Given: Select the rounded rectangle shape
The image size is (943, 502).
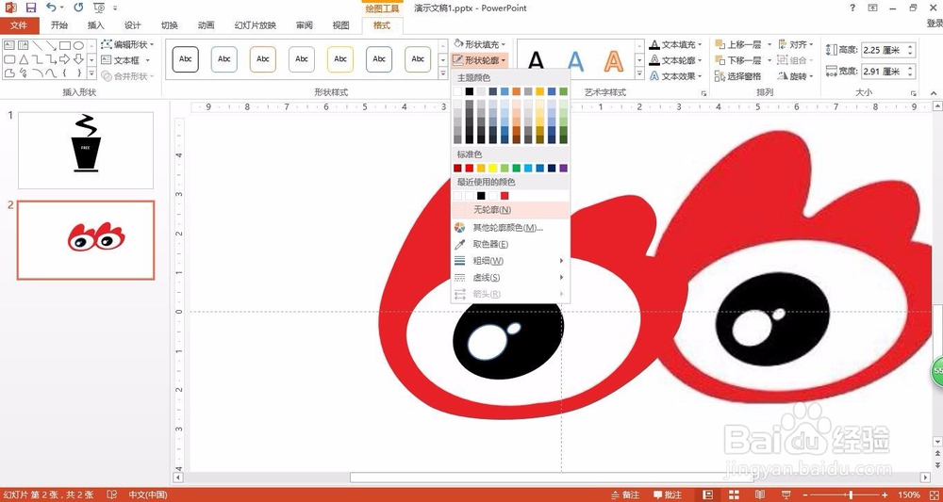Looking at the screenshot, I should 9,59.
